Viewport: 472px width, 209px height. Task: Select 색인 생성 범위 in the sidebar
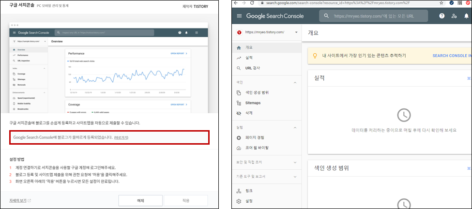(x=266, y=92)
